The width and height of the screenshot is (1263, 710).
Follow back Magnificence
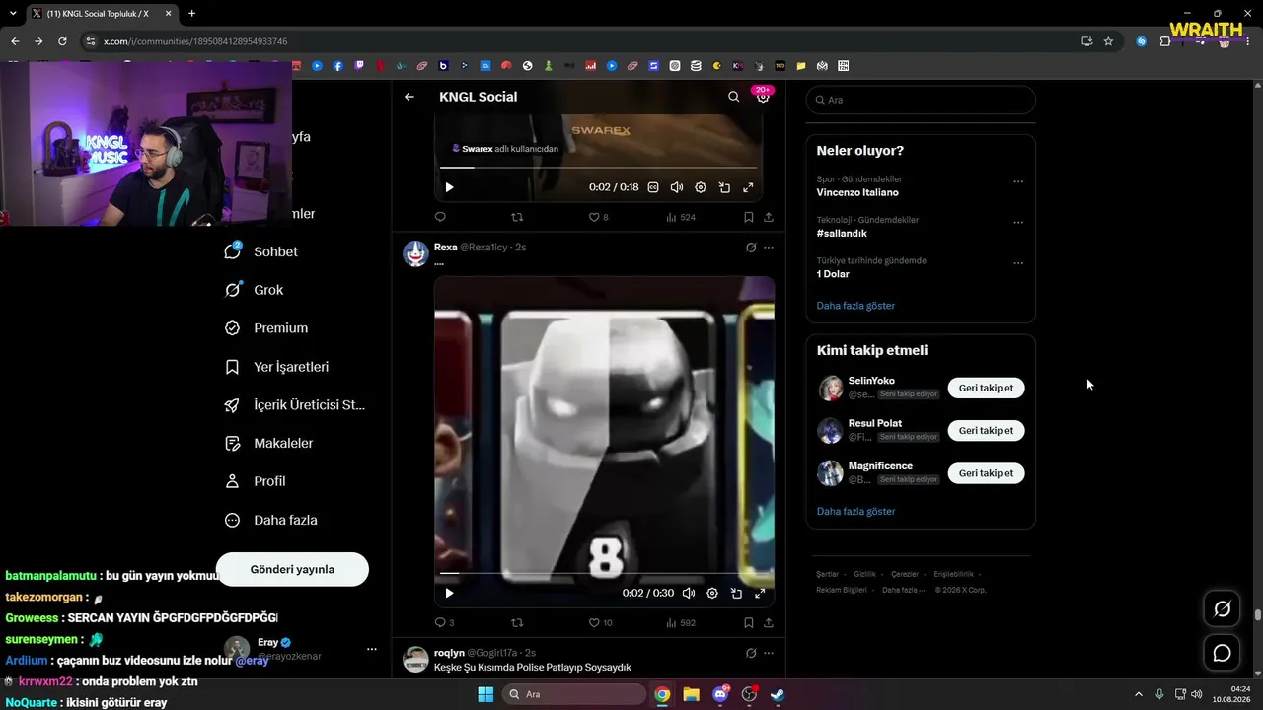[x=986, y=473]
